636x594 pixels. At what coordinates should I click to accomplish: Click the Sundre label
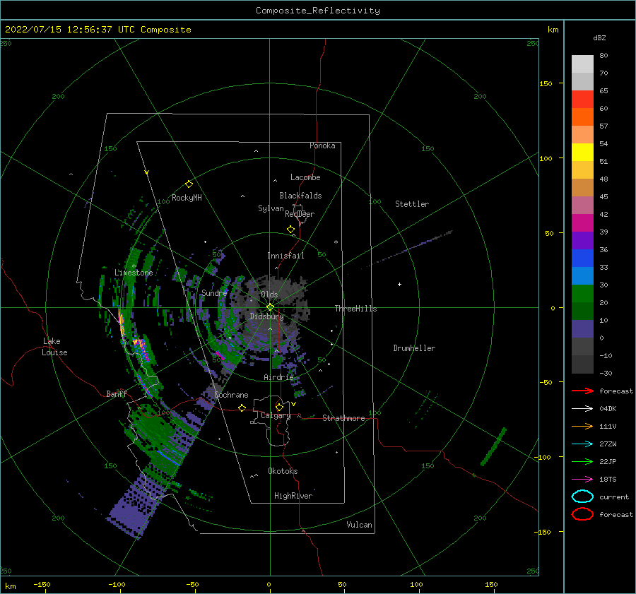coord(214,292)
